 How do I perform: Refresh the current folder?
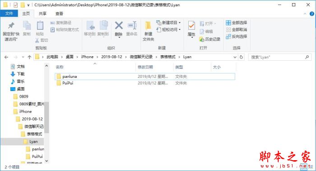pyautogui.click(x=241, y=57)
